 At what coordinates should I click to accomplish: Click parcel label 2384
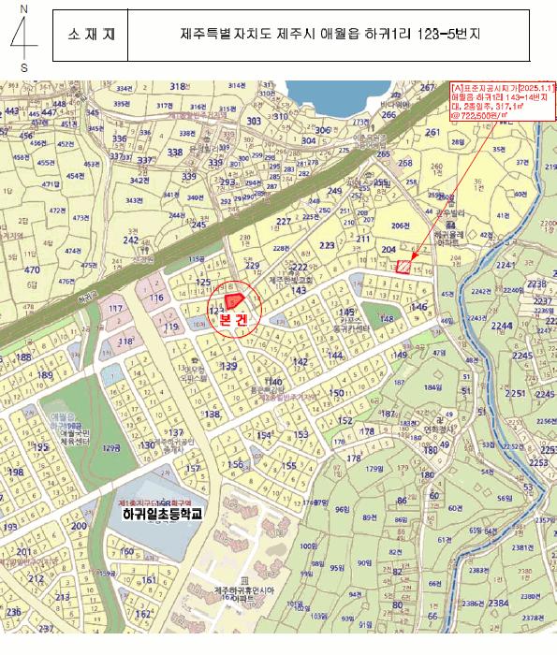(499, 603)
